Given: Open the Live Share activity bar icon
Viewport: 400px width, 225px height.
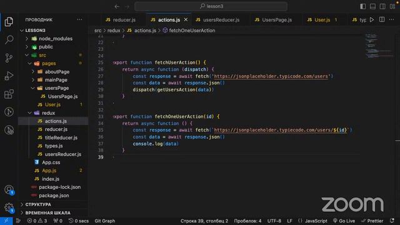Looking at the screenshot, I should pyautogui.click(x=9, y=130).
